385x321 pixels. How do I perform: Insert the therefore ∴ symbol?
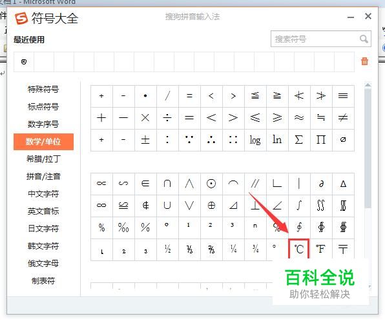pyautogui.click(x=211, y=140)
